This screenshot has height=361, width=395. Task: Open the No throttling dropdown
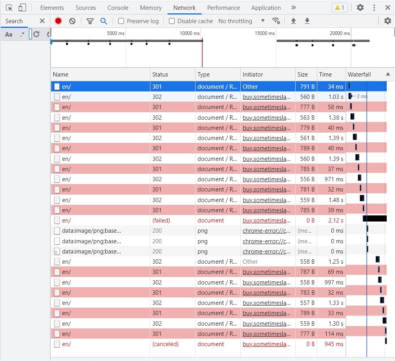(241, 21)
